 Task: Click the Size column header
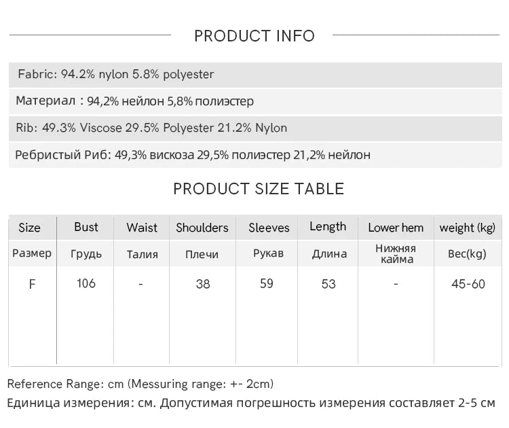(x=30, y=228)
